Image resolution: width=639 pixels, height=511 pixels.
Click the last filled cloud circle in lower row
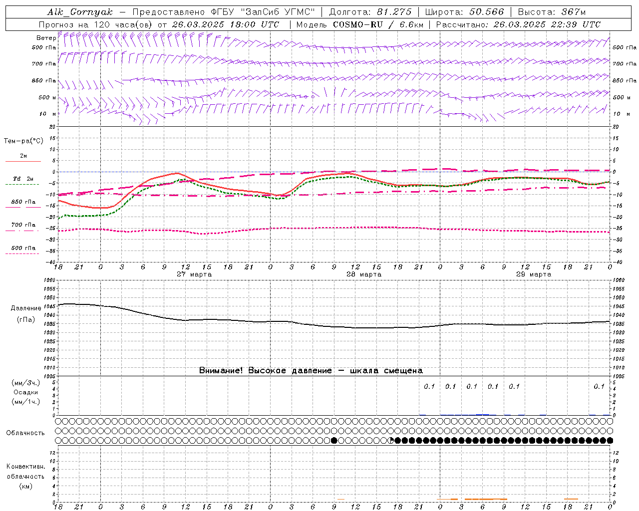pos(610,440)
